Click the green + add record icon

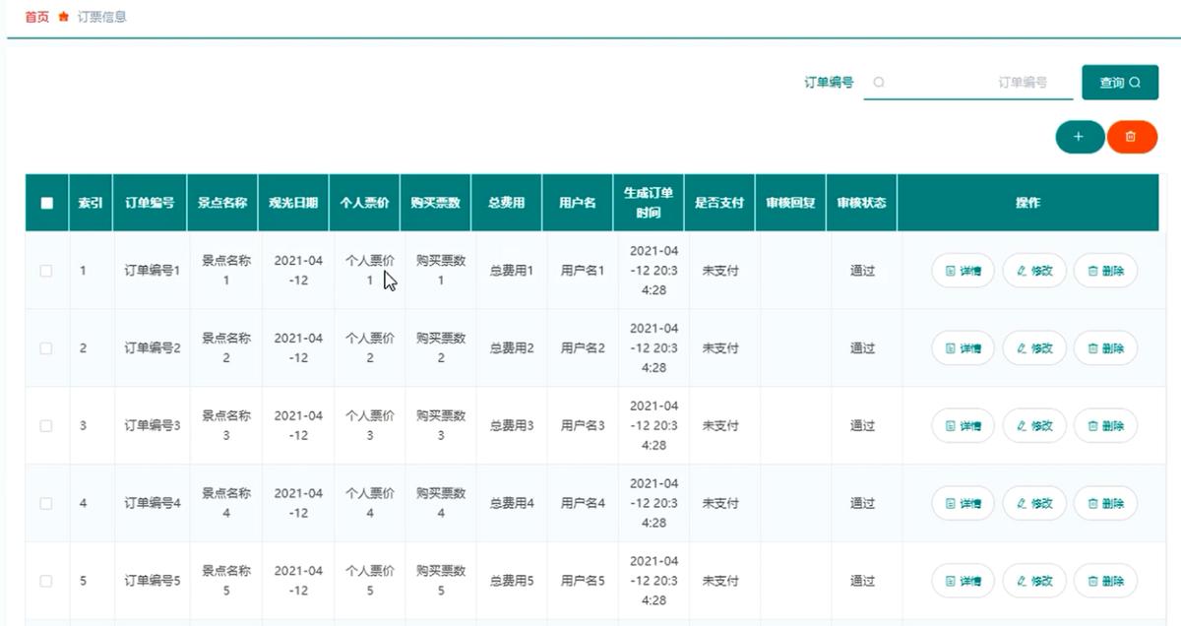[1080, 137]
